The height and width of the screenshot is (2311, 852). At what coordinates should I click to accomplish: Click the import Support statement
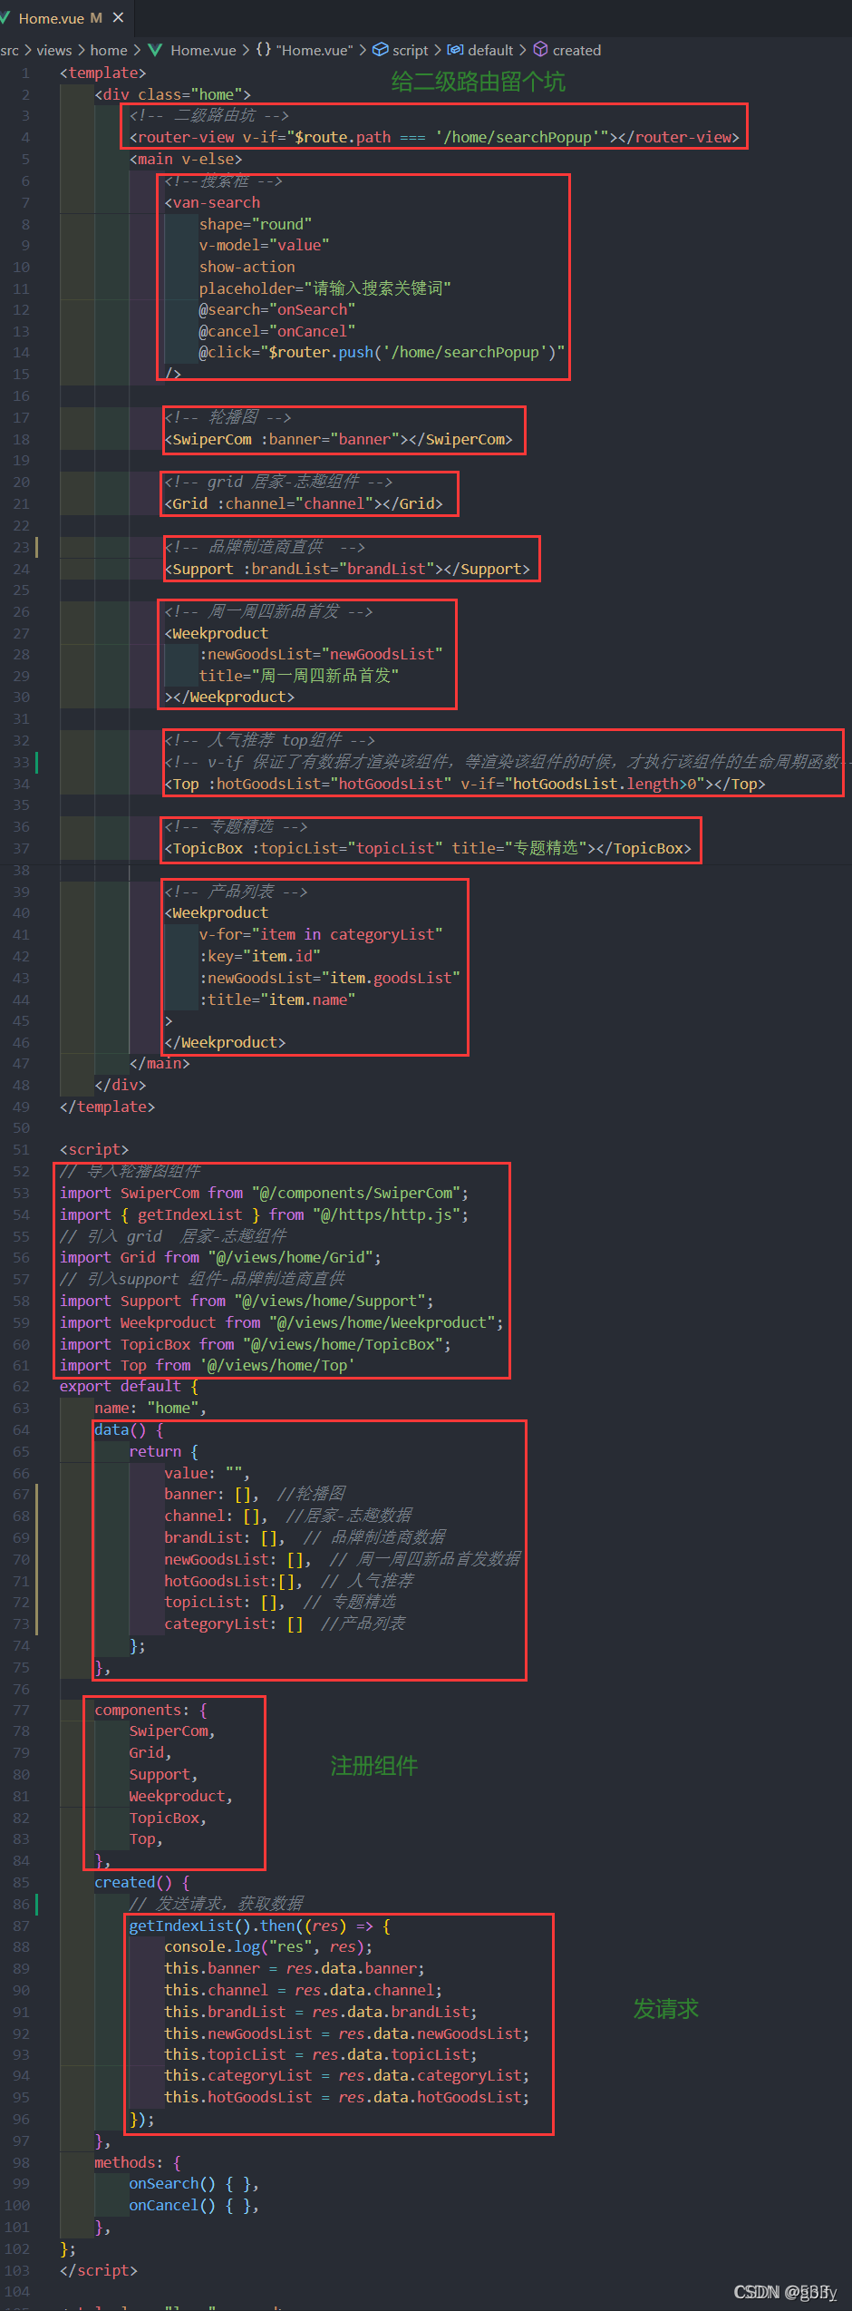(247, 1301)
